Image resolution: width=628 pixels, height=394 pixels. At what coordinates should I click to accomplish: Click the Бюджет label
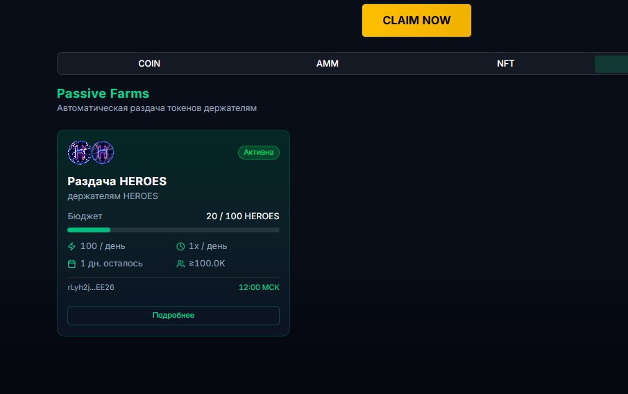point(85,216)
